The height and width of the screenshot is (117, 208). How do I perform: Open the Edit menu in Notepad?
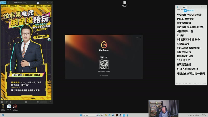(x=182, y=10)
